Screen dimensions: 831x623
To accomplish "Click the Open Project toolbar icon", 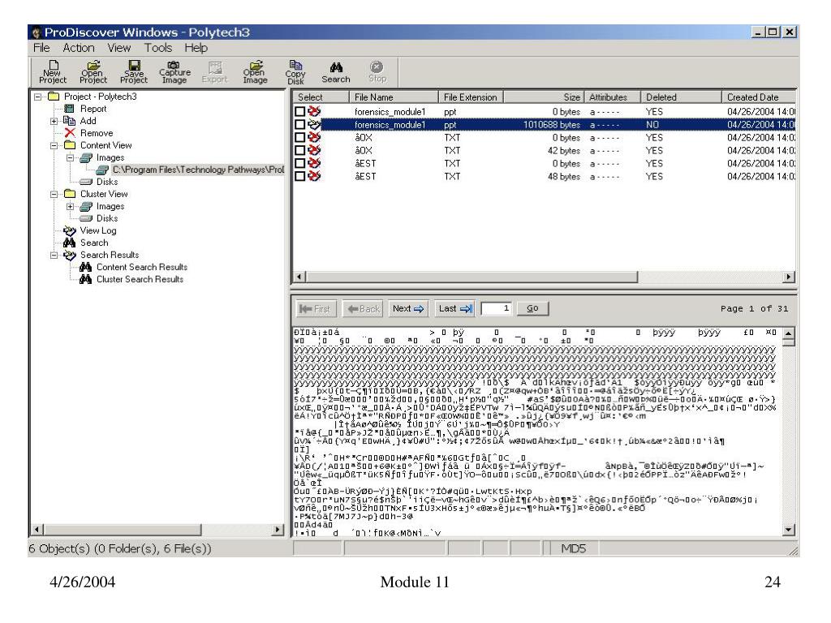I will pyautogui.click(x=93, y=72).
